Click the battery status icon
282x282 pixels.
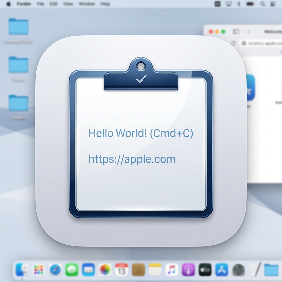click(250, 4)
